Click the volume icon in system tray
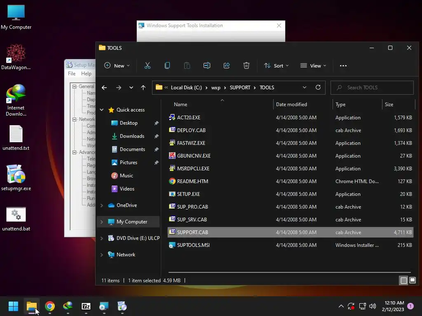This screenshot has width=422, height=316. tap(373, 306)
